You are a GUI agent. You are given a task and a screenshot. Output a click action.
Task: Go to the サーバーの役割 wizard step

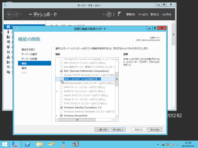pos(29,59)
